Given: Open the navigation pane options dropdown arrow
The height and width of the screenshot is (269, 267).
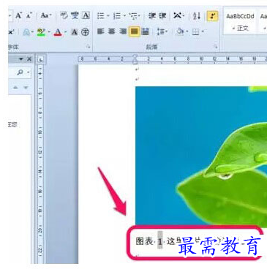Looking at the screenshot, I should point(21,59).
